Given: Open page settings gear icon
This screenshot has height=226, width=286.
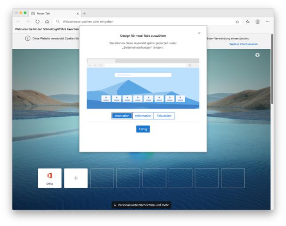Looking at the screenshot, I should coord(258,55).
